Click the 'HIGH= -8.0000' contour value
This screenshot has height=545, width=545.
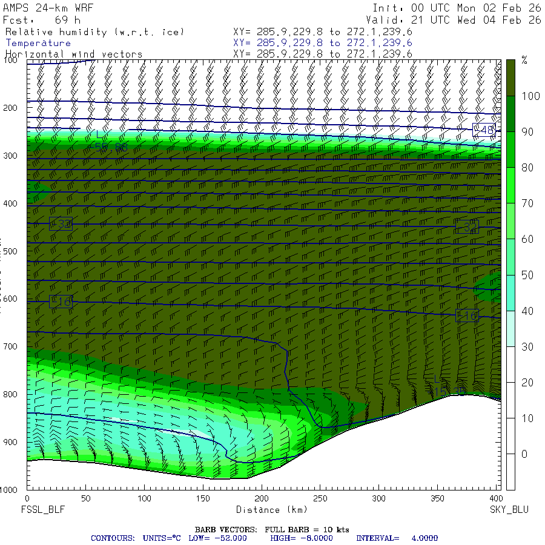pos(302,538)
